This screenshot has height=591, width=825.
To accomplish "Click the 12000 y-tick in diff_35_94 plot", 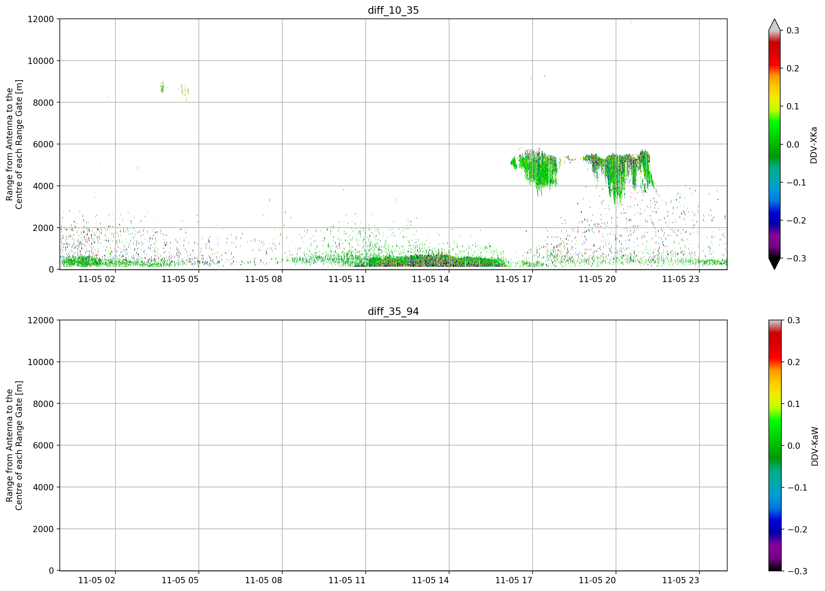I will tap(41, 320).
